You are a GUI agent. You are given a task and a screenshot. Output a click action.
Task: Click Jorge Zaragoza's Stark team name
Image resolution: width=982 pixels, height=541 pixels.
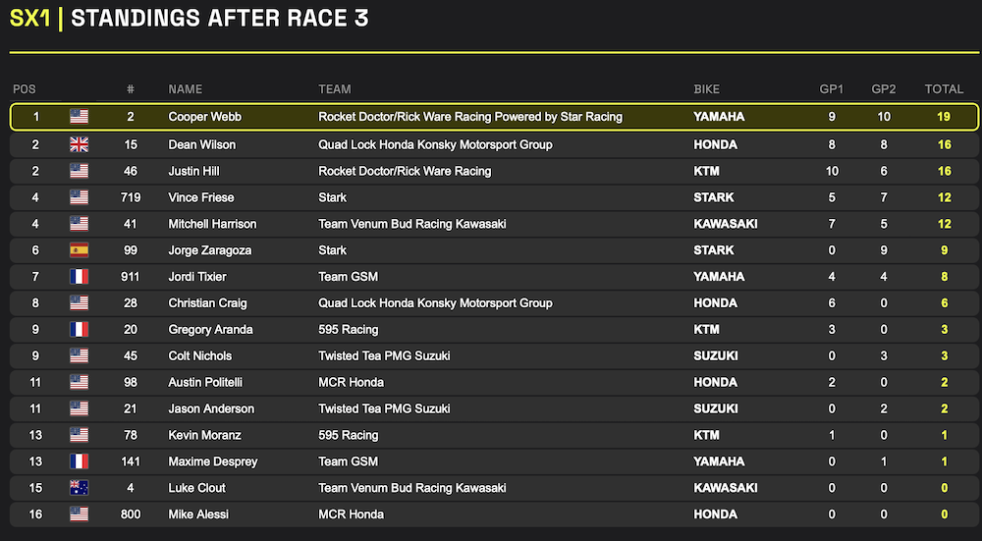coord(333,249)
